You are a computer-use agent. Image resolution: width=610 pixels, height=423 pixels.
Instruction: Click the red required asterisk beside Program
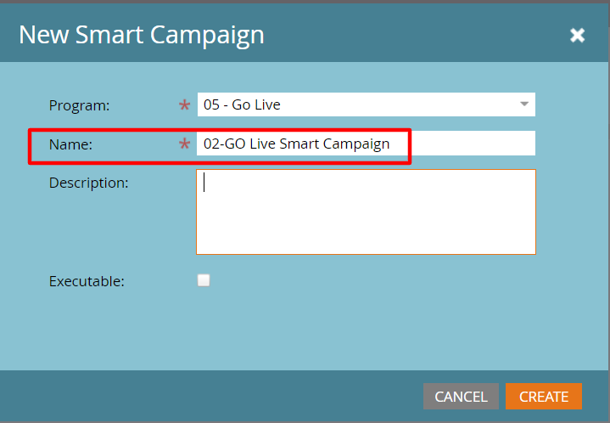point(184,105)
